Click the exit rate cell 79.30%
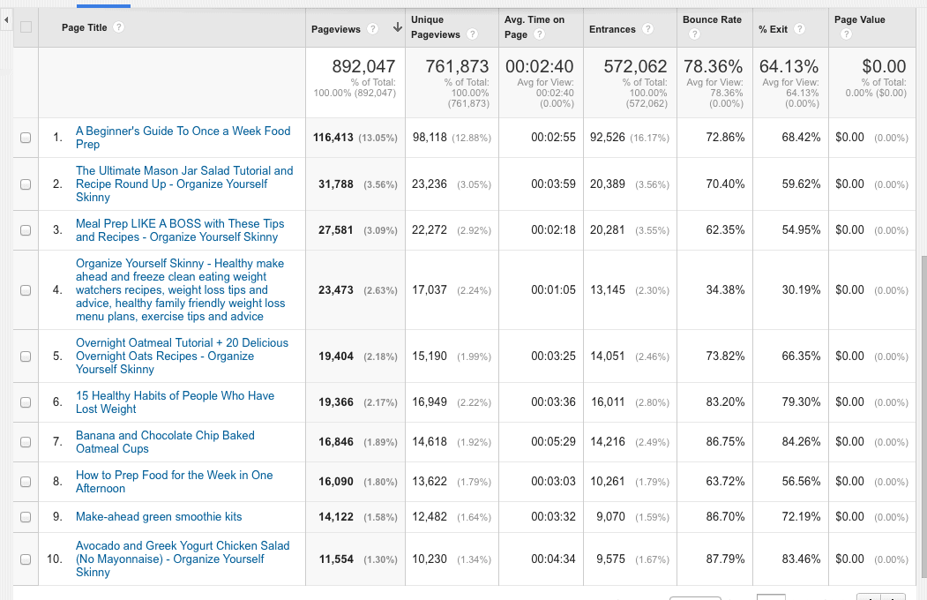Viewport: 927px width, 600px height. click(x=801, y=402)
